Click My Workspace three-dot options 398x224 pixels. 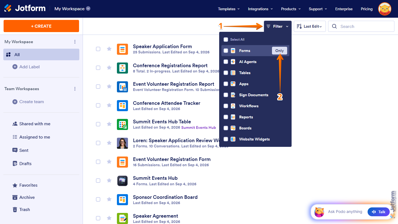pos(75,42)
